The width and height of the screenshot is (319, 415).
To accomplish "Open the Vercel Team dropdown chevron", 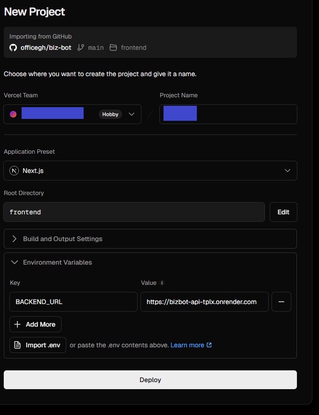I will [132, 114].
